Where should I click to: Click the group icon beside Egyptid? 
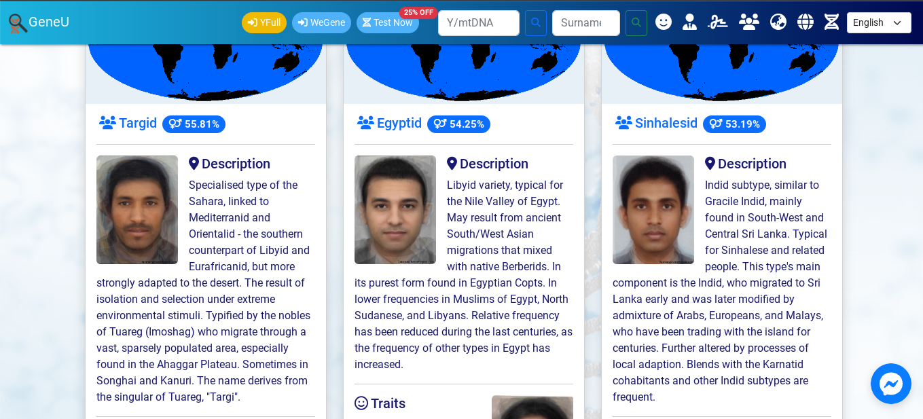pos(365,123)
